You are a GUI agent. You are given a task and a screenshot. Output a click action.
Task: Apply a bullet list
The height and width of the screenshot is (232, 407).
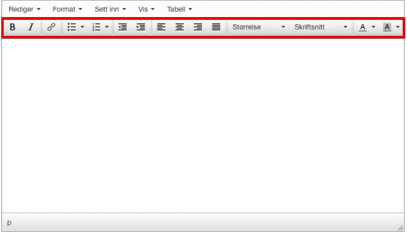tap(71, 27)
